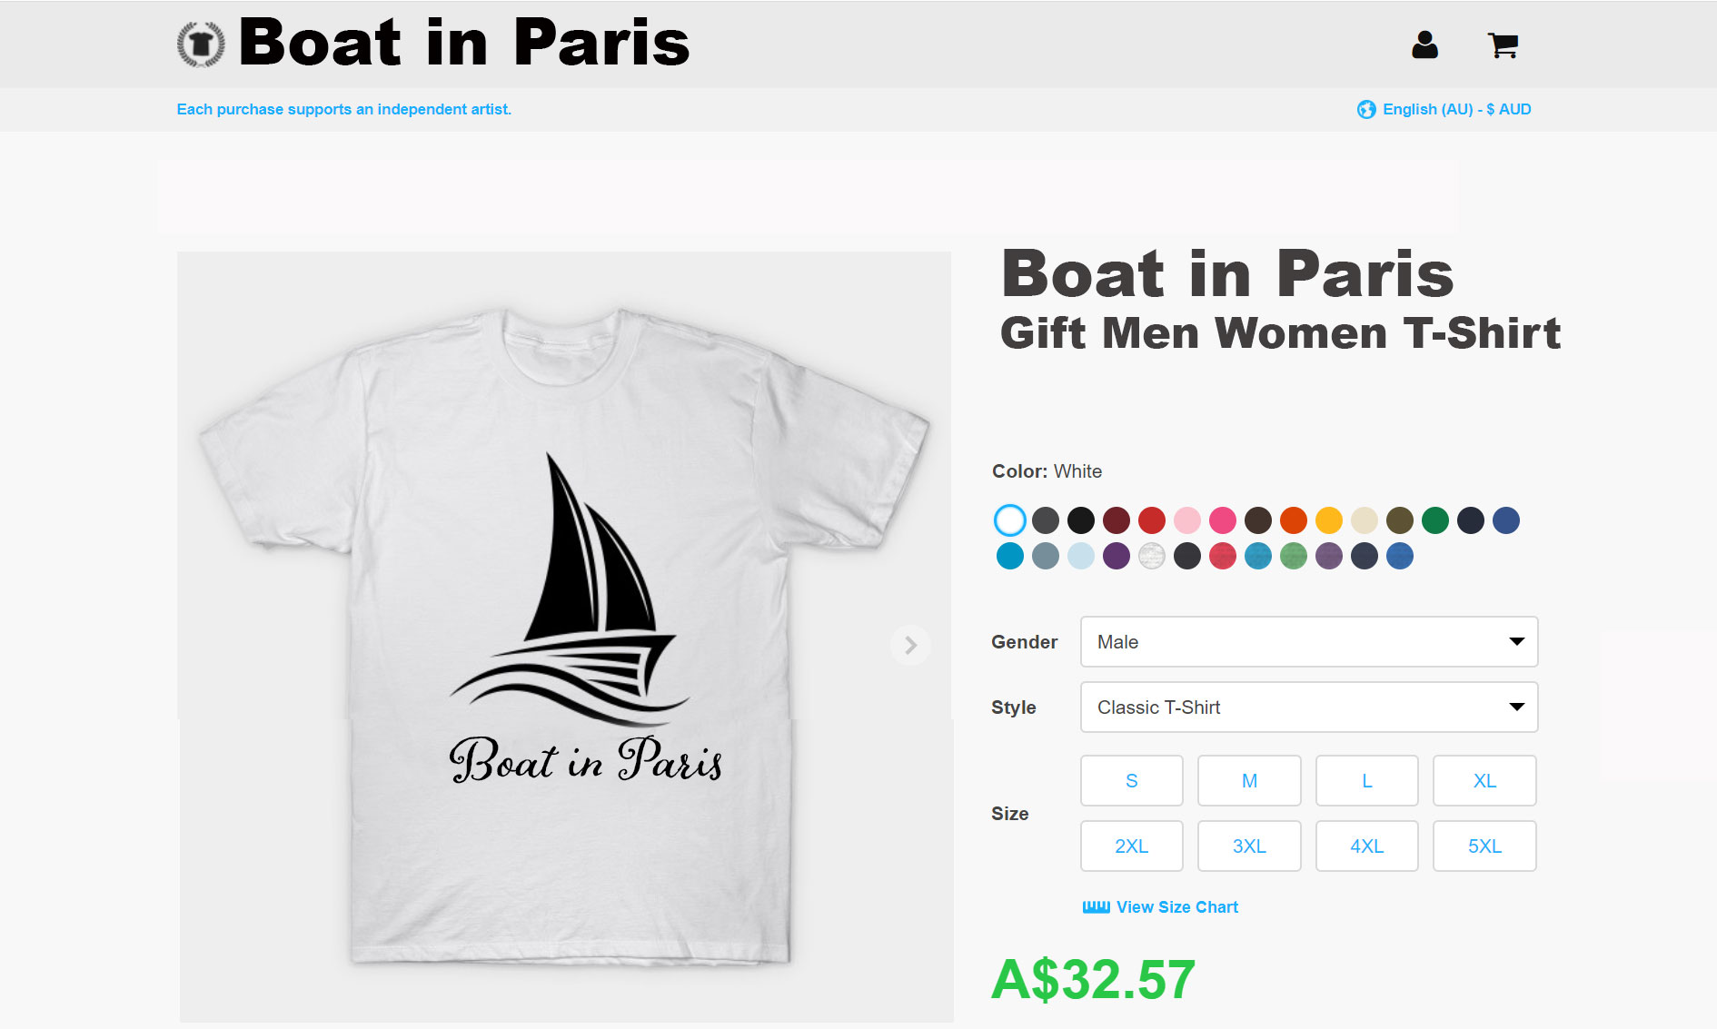
Task: Select the green color swatch in first row
Action: 1434,520
